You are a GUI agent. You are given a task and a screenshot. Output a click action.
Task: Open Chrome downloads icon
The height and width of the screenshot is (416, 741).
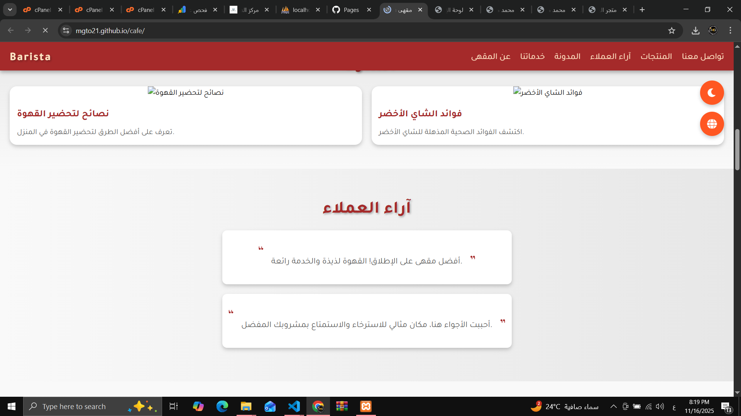point(695,31)
